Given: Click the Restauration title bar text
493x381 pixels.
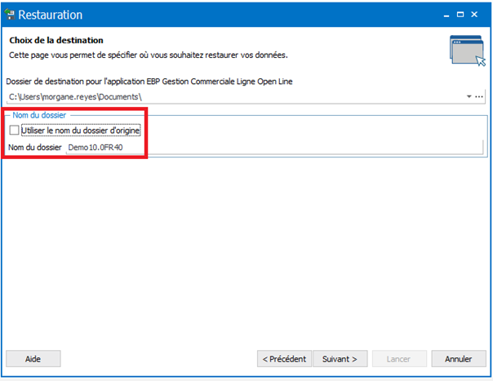Looking at the screenshot, I should (51, 15).
